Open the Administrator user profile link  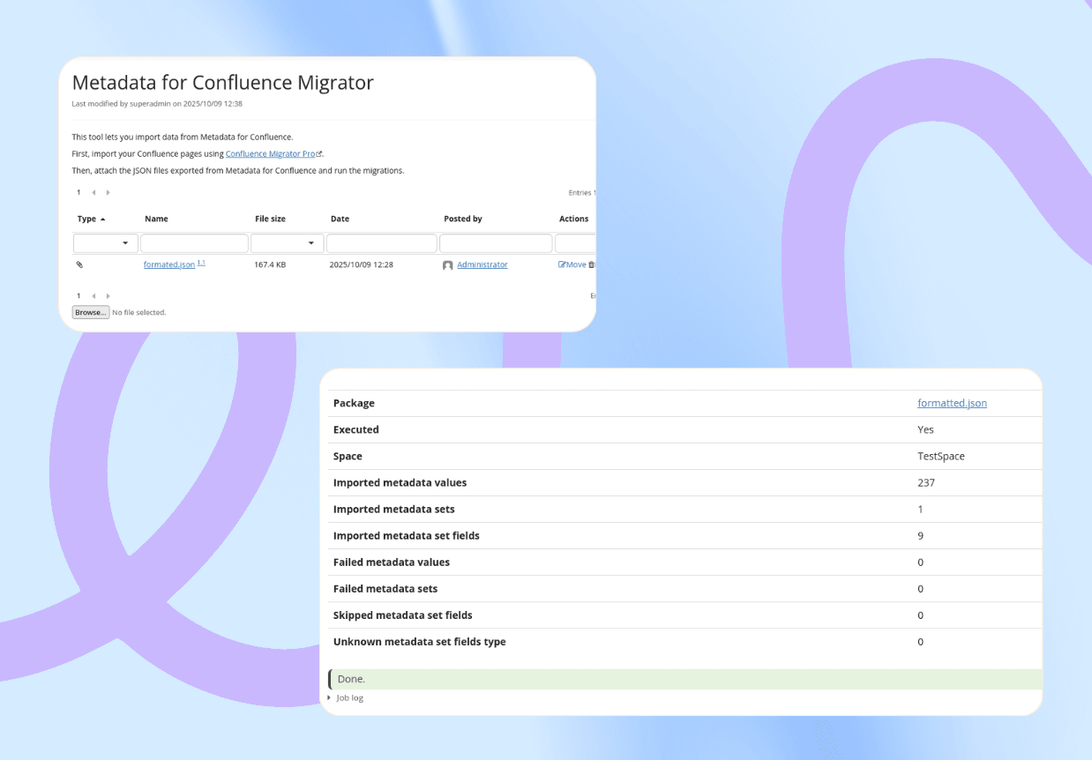point(482,265)
